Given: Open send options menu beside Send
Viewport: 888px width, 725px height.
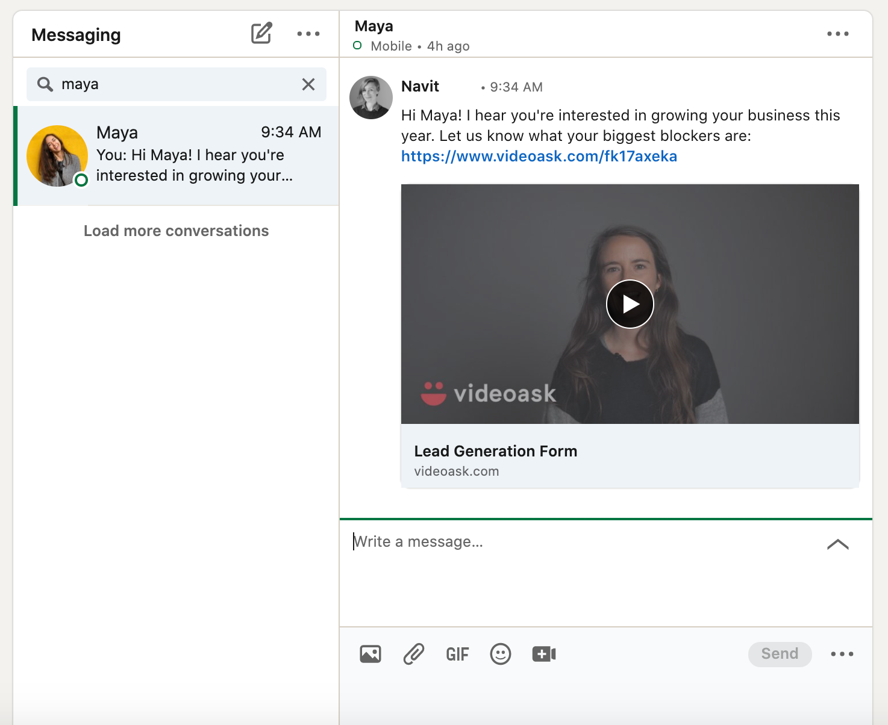Looking at the screenshot, I should click(x=842, y=654).
